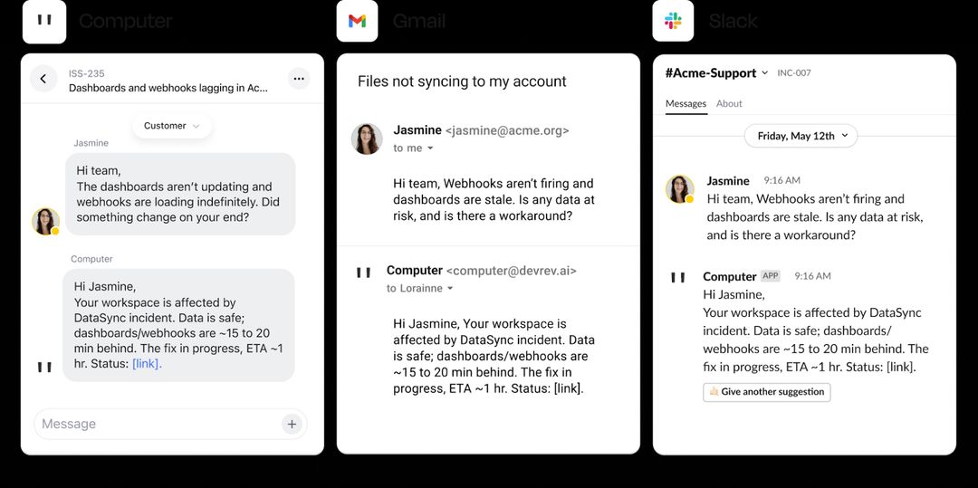Open the Customer dropdown in chat panel

171,126
